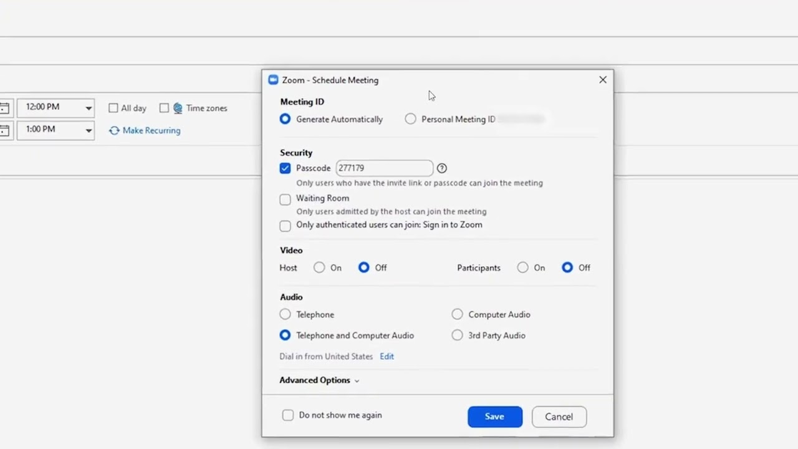The image size is (798, 449).
Task: Cancel the Schedule Meeting dialog
Action: tap(559, 417)
